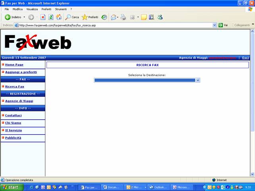The image size is (255, 191).
Task: Click the research books toolbar icon
Action: (151, 17)
